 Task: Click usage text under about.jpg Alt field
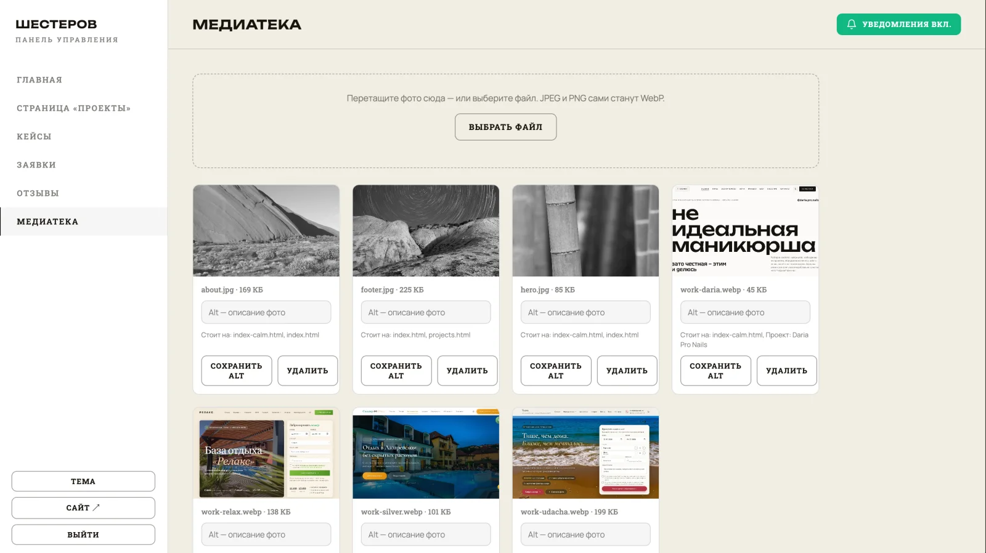click(x=260, y=335)
